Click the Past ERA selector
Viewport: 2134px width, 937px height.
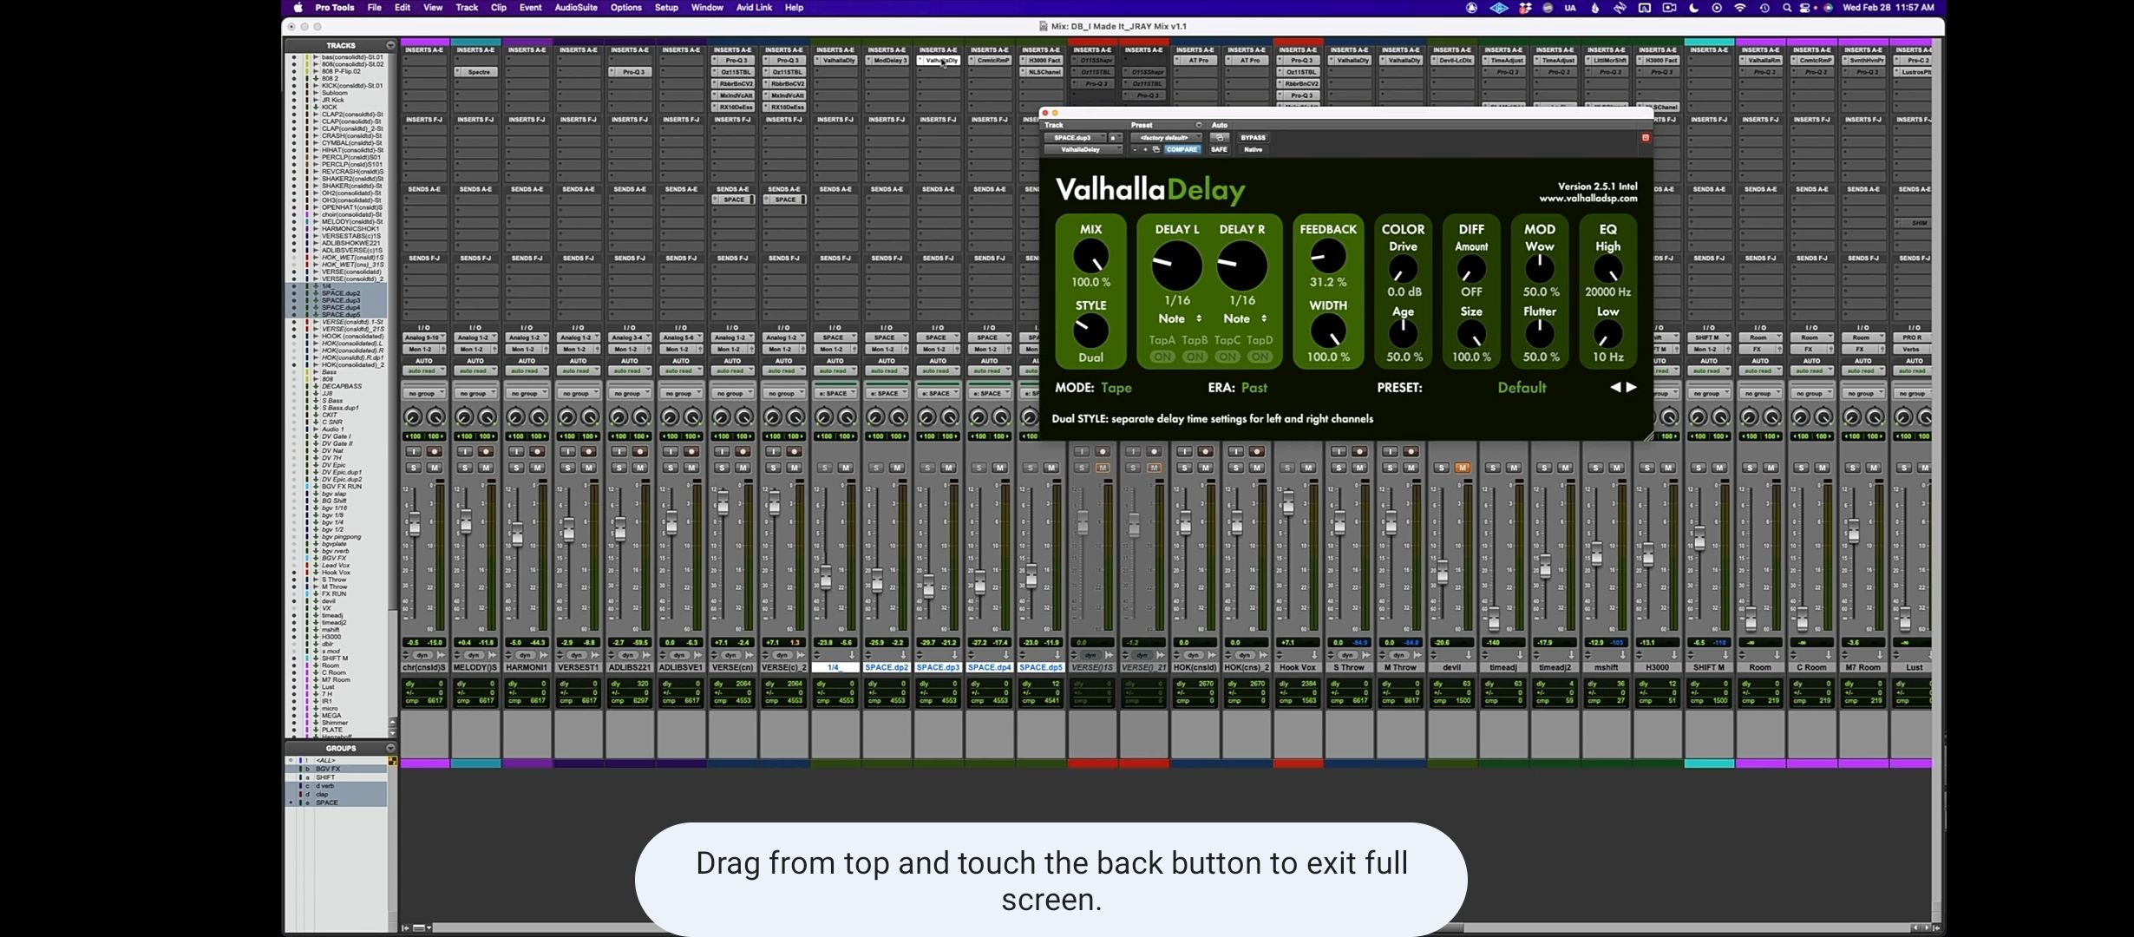click(x=1254, y=388)
